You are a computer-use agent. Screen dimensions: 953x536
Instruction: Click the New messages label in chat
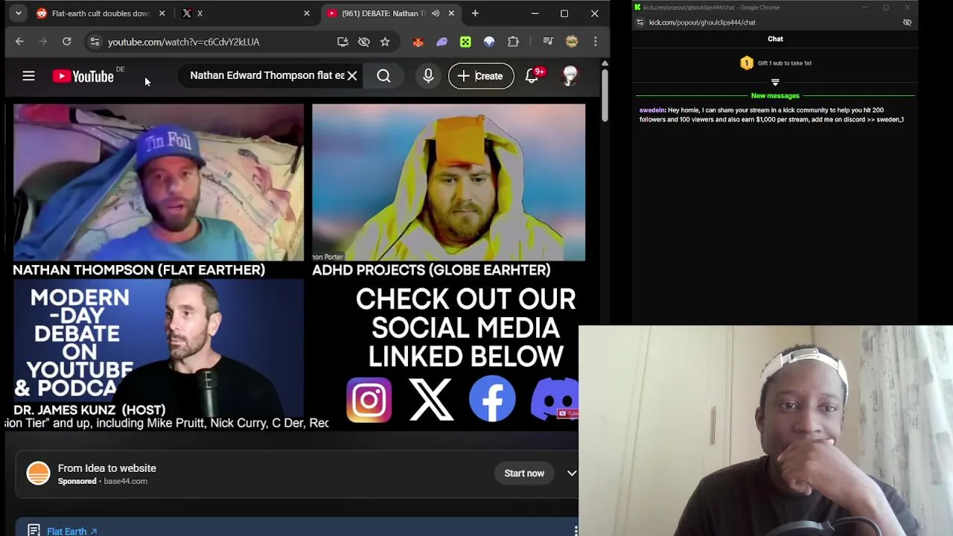pos(775,96)
